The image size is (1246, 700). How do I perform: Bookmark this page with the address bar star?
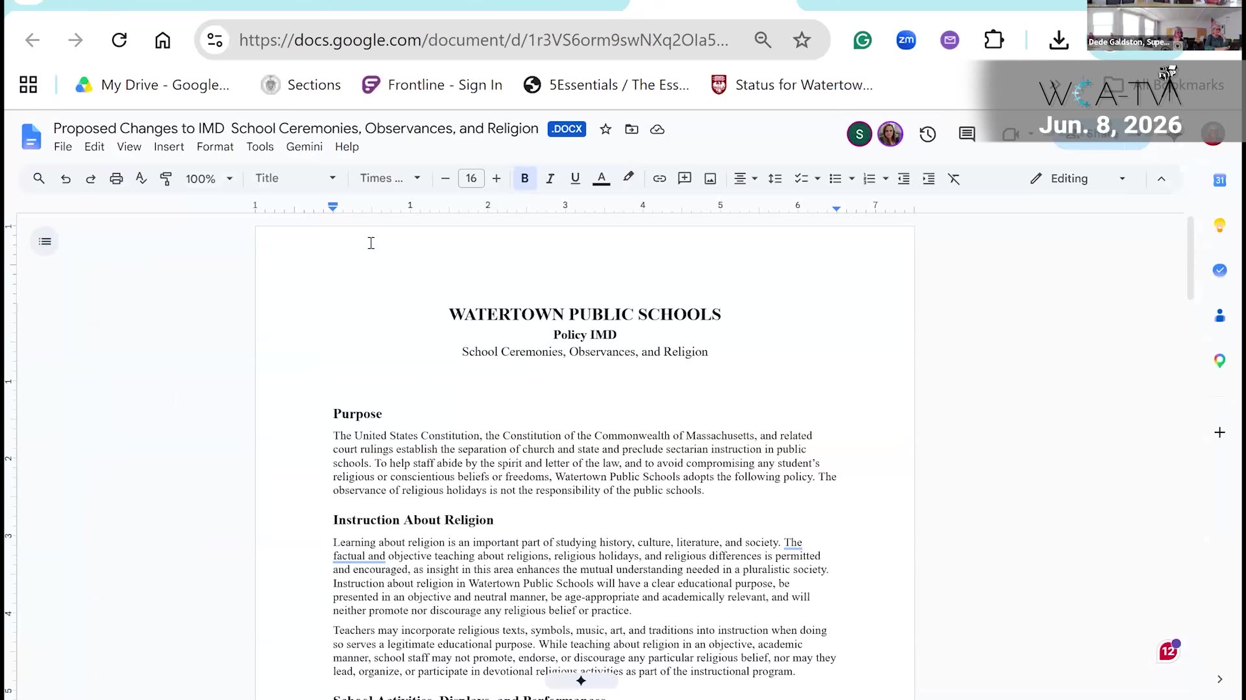click(802, 40)
